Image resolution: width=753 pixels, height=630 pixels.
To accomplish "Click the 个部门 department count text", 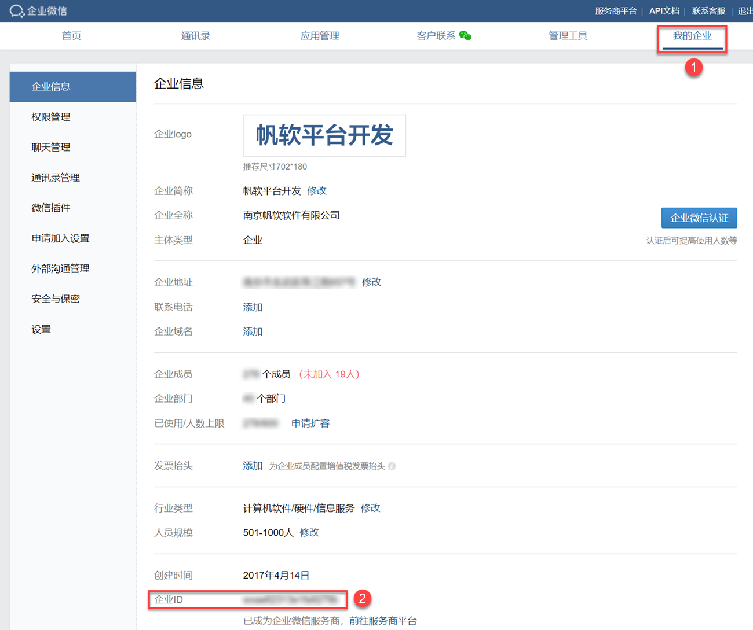I will (x=271, y=399).
